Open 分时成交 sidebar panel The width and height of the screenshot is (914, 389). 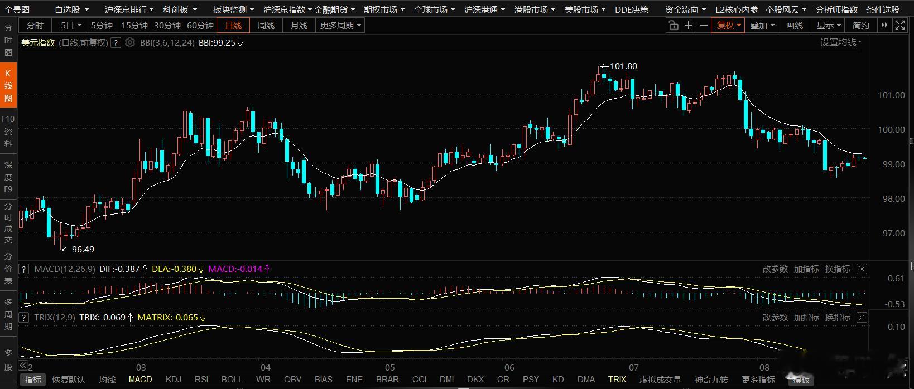click(8, 223)
